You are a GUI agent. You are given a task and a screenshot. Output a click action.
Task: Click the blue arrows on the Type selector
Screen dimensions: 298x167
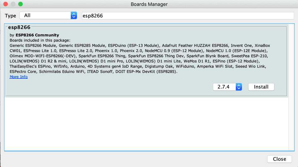(74, 15)
